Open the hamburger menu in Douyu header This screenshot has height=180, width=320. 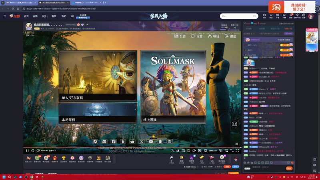coord(5,16)
